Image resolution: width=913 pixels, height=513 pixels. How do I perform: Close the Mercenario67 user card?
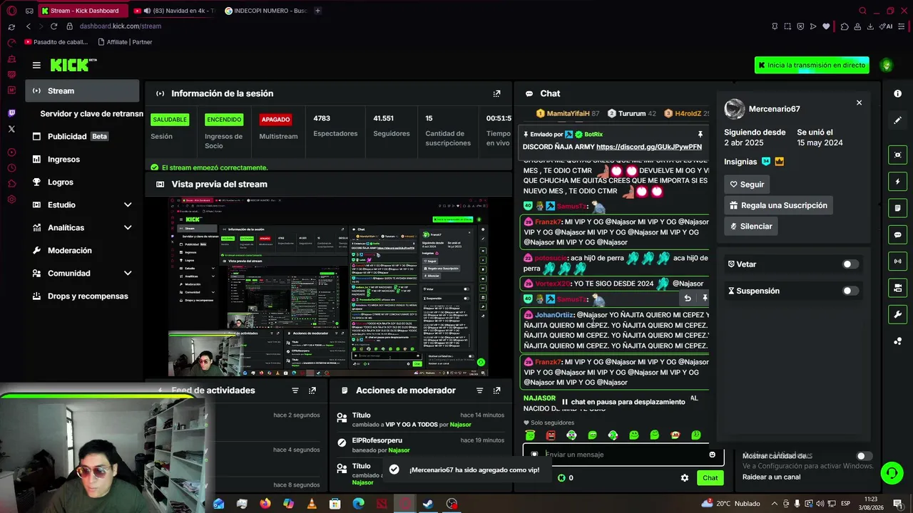coord(859,103)
